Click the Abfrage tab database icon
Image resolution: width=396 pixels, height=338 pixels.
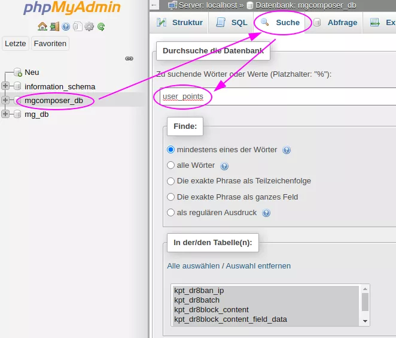point(317,23)
